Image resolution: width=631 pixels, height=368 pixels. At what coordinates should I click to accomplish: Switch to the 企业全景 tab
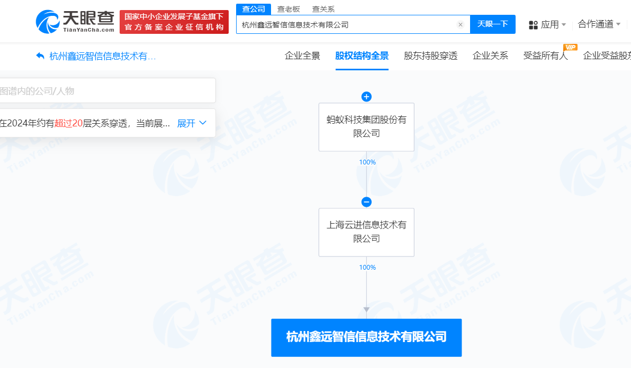[x=302, y=56]
